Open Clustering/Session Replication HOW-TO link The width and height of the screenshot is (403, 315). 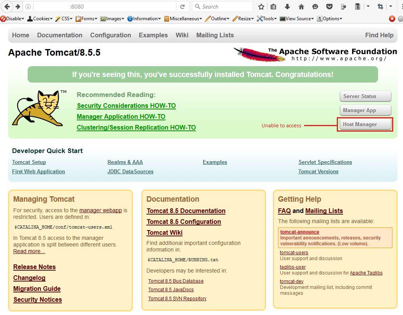tap(136, 127)
